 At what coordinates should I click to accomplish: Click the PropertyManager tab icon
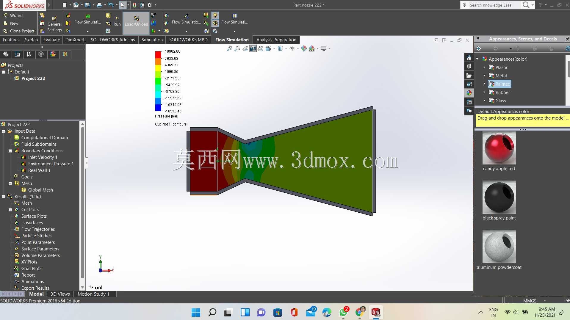tap(17, 54)
